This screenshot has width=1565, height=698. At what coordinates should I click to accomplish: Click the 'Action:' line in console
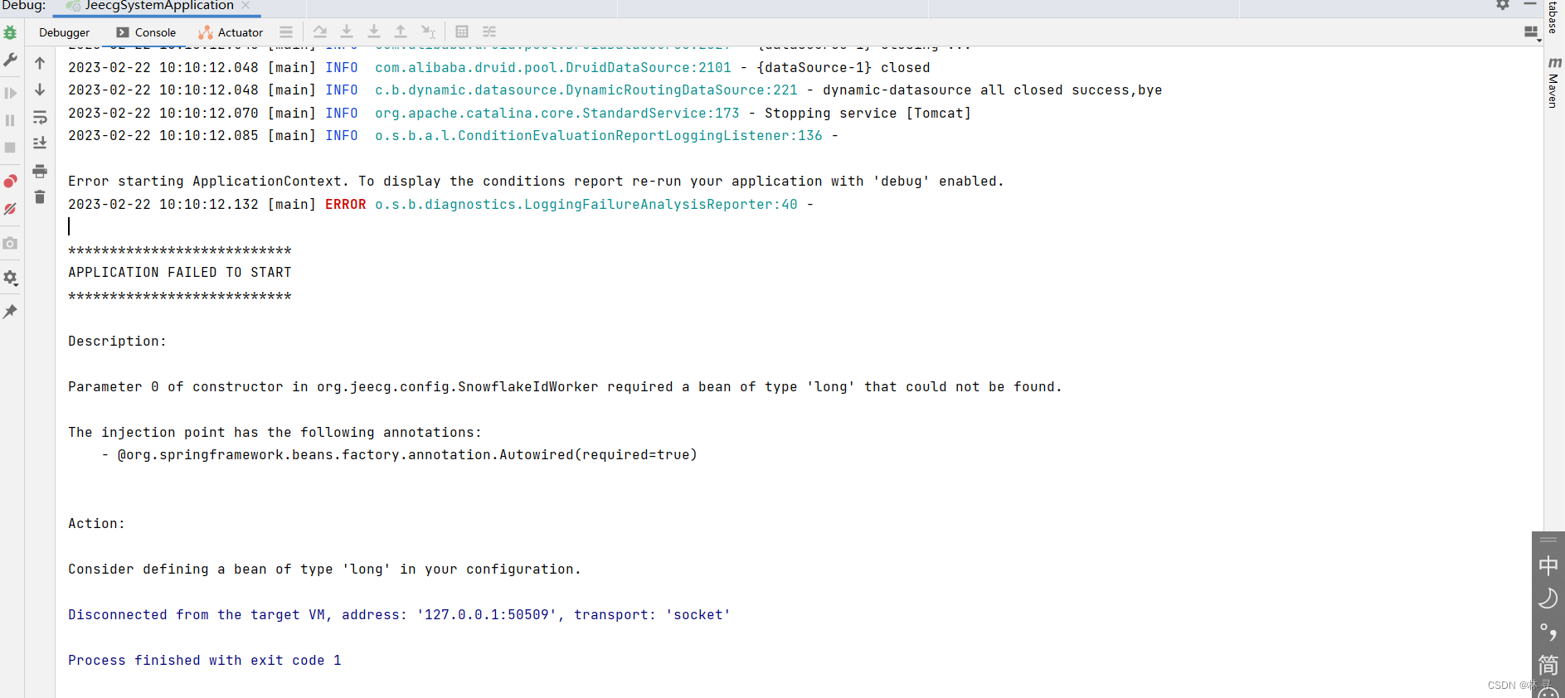tap(96, 524)
